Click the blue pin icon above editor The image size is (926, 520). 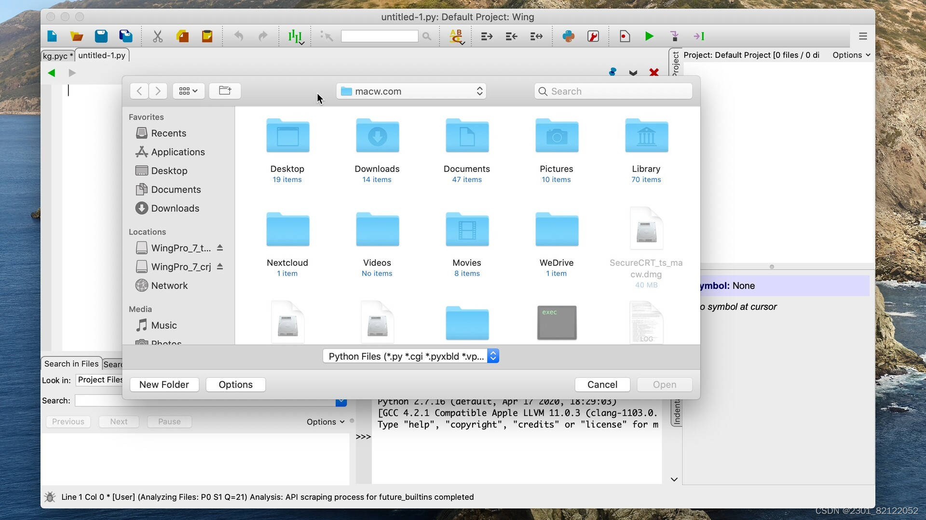coord(613,72)
